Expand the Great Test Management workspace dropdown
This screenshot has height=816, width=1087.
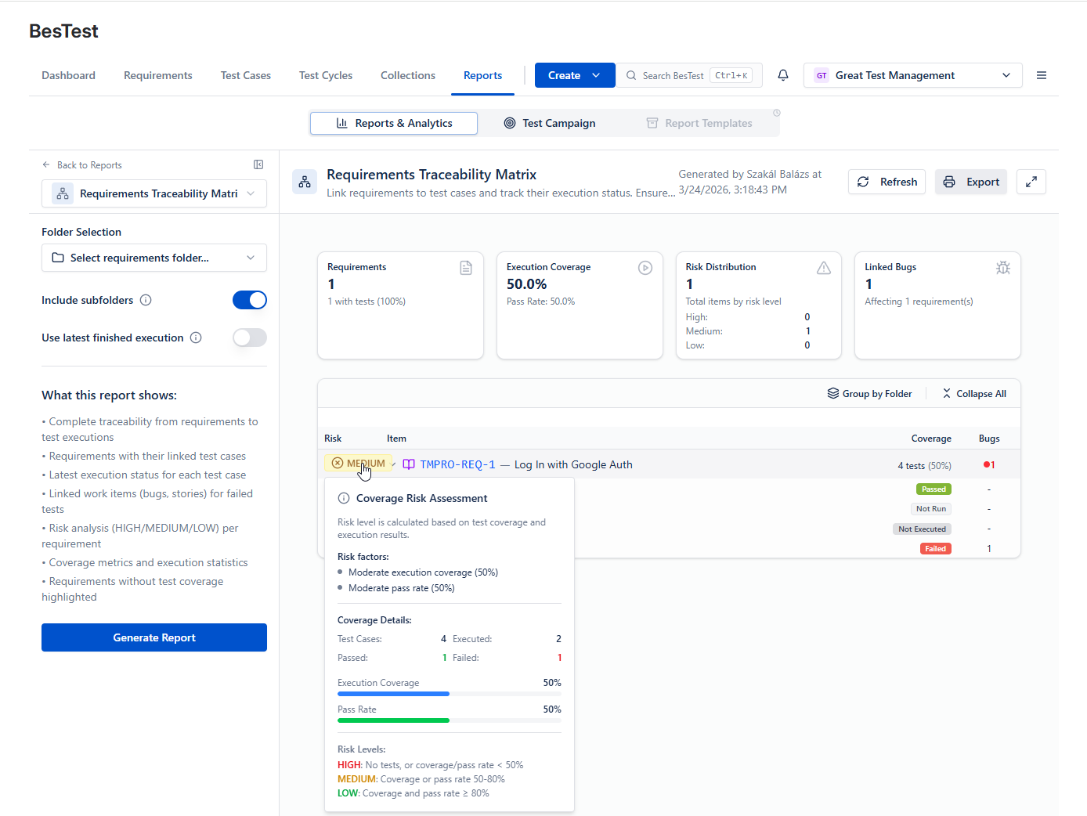click(913, 75)
